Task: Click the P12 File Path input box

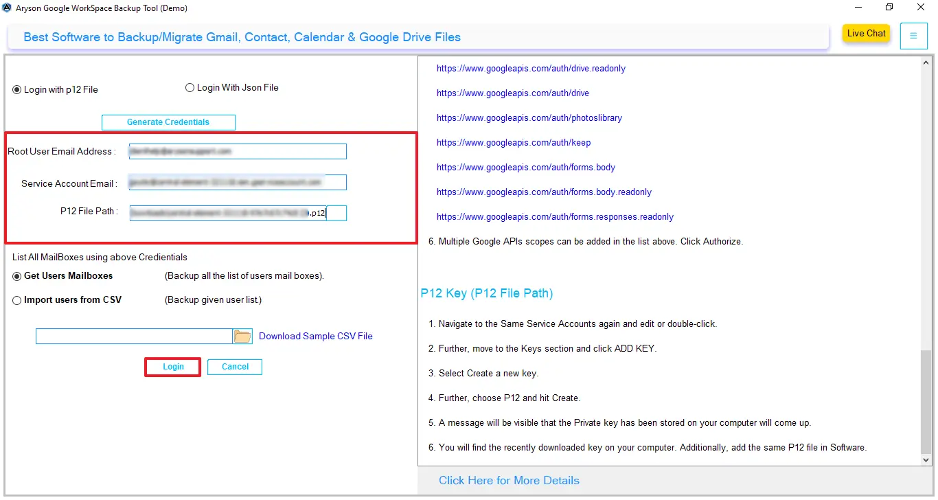Action: (237, 213)
